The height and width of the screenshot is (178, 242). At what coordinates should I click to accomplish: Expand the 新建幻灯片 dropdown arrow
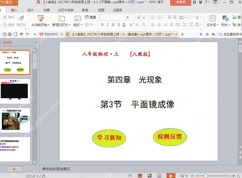click(x=70, y=25)
